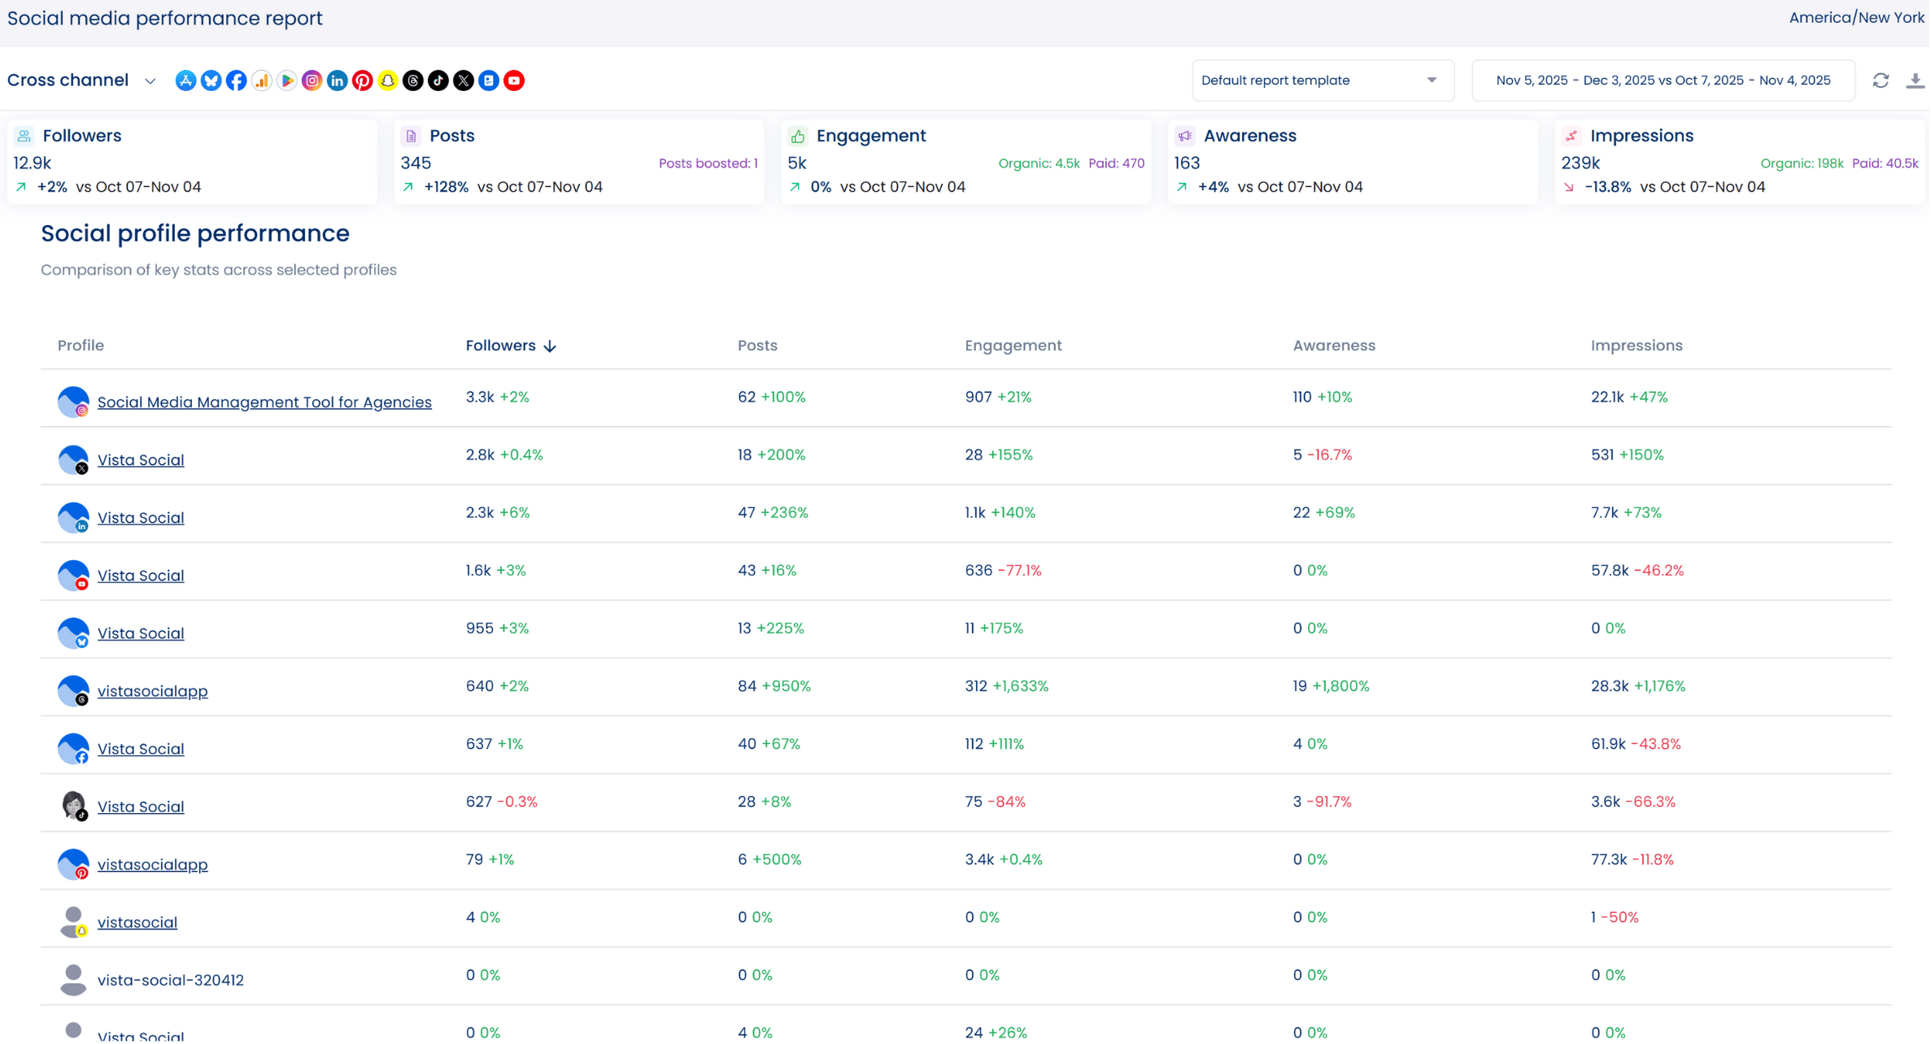Select the Snapchat channel icon
The height and width of the screenshot is (1044, 1931).
(388, 80)
